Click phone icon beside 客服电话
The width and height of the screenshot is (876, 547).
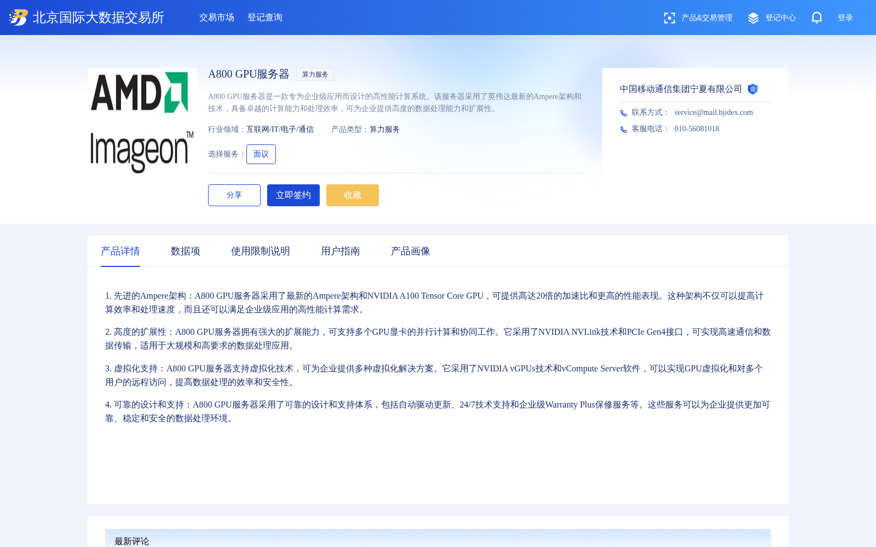[x=624, y=130]
